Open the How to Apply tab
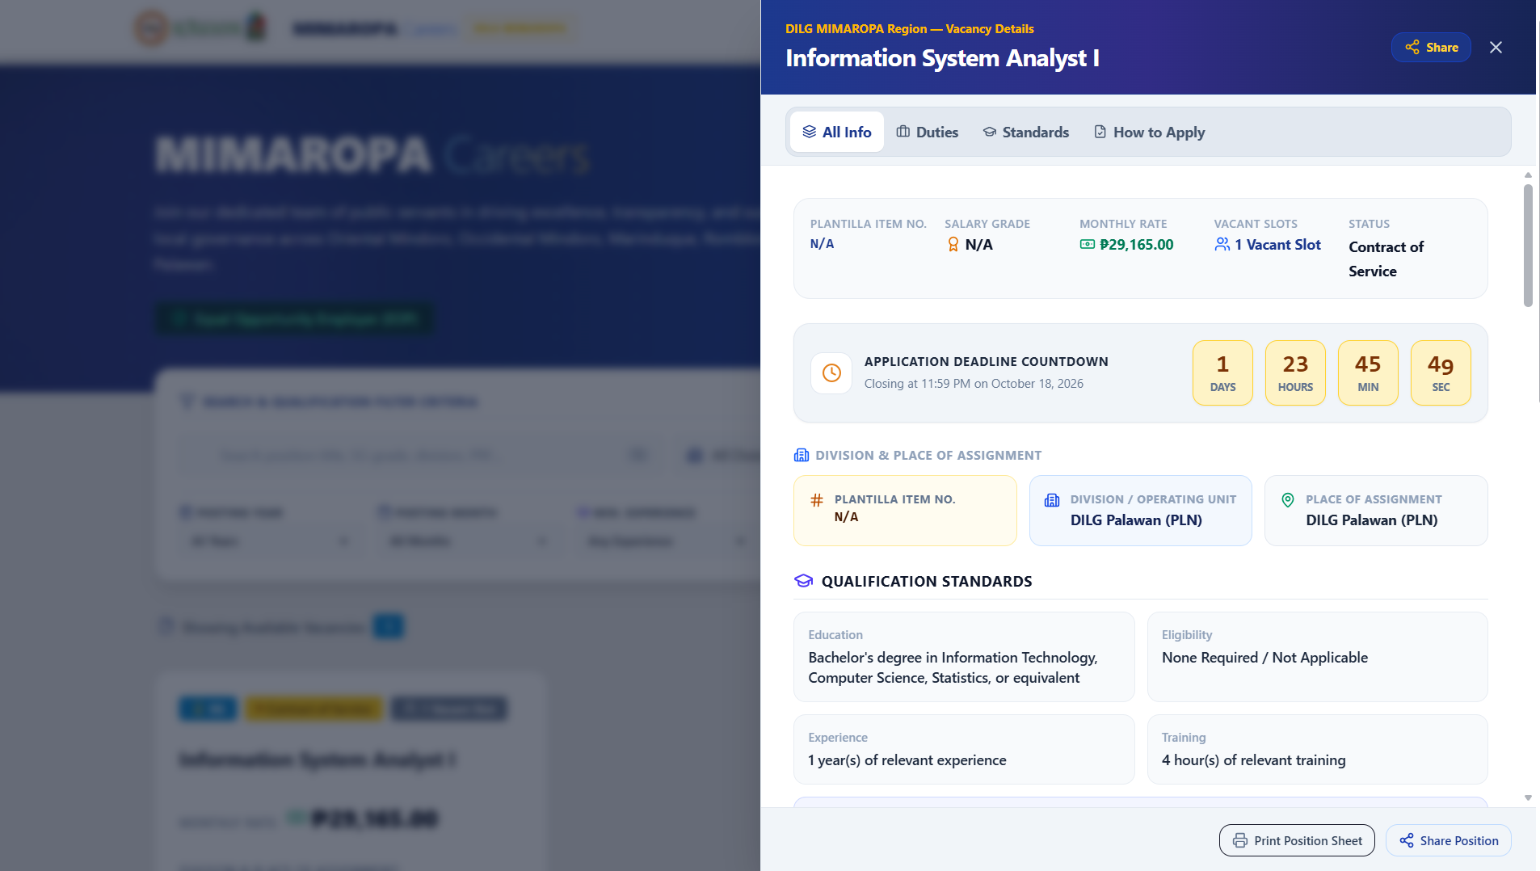 tap(1149, 133)
